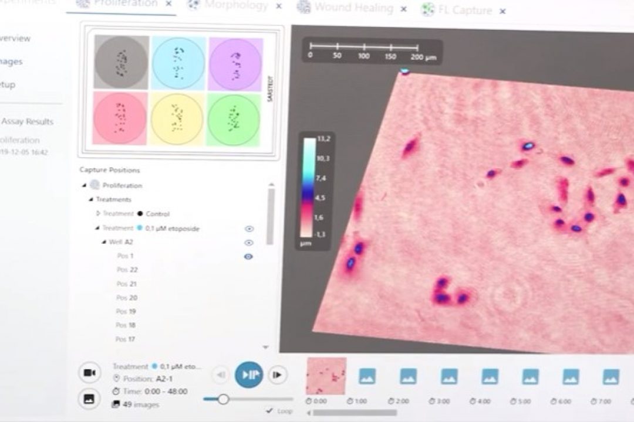The height and width of the screenshot is (422, 634).
Task: Step to the next frame
Action: tap(277, 375)
